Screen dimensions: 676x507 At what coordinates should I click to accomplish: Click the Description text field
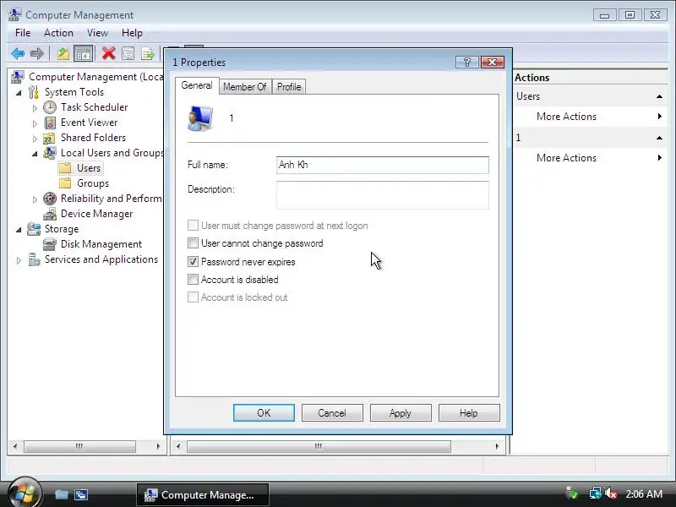pyautogui.click(x=383, y=195)
